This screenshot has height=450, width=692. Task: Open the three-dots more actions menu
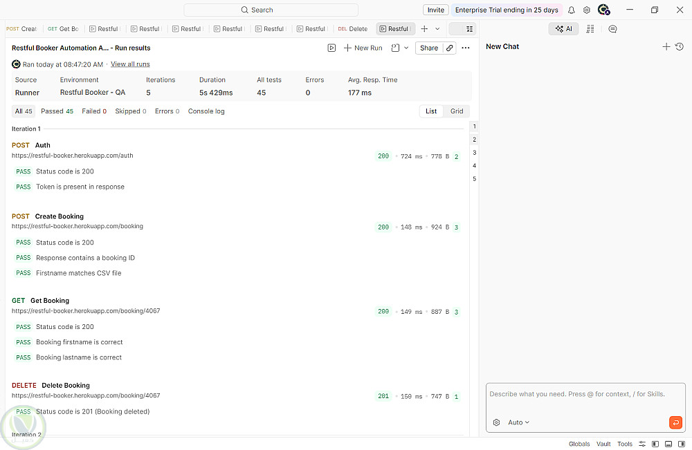click(466, 48)
